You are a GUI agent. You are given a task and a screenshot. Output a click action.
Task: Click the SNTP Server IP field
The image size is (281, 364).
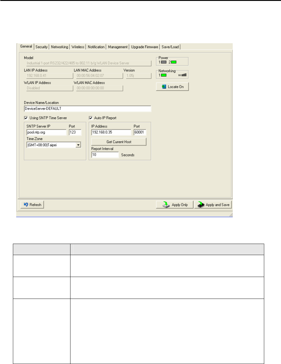pos(46,133)
